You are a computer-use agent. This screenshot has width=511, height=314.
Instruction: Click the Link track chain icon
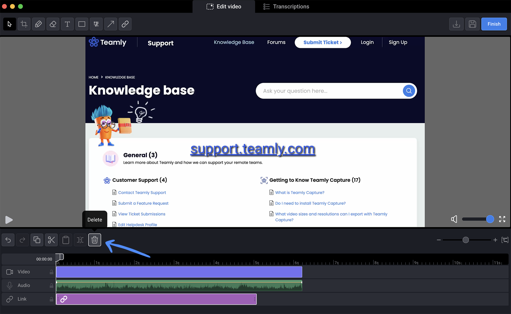(x=10, y=299)
